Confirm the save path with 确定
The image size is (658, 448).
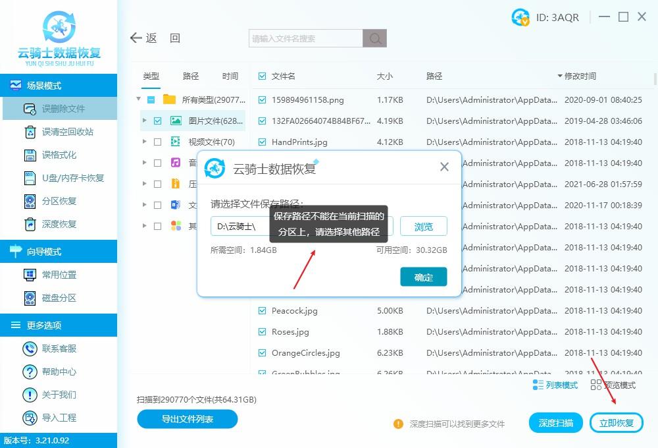[x=423, y=277]
